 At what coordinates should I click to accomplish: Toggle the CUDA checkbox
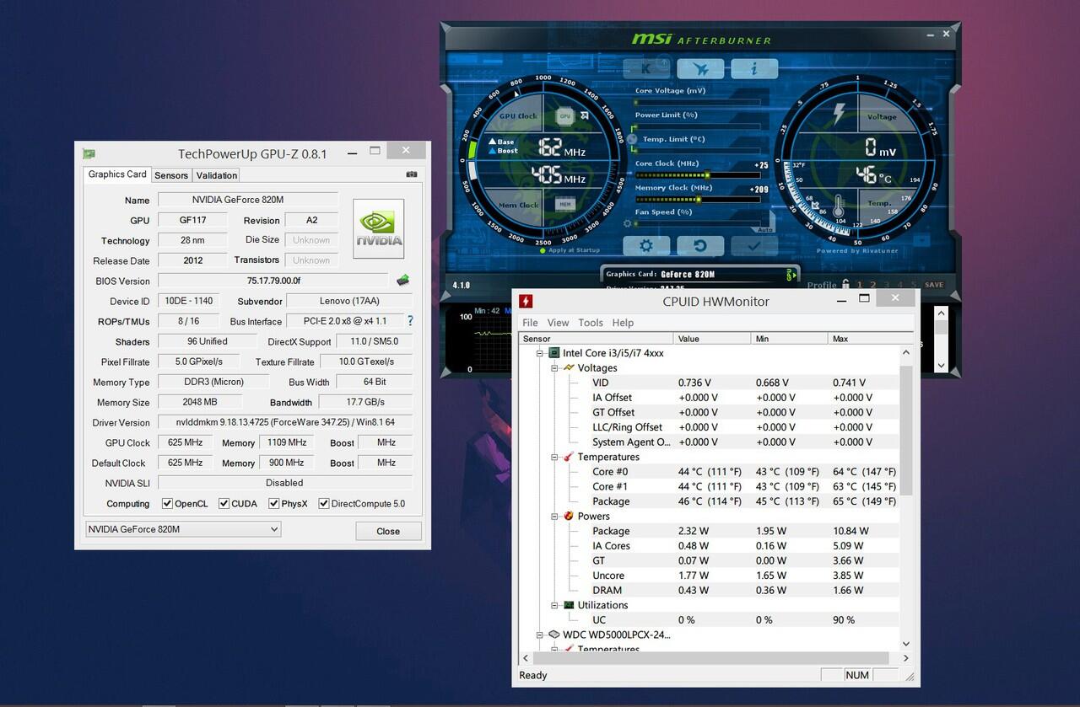[224, 504]
